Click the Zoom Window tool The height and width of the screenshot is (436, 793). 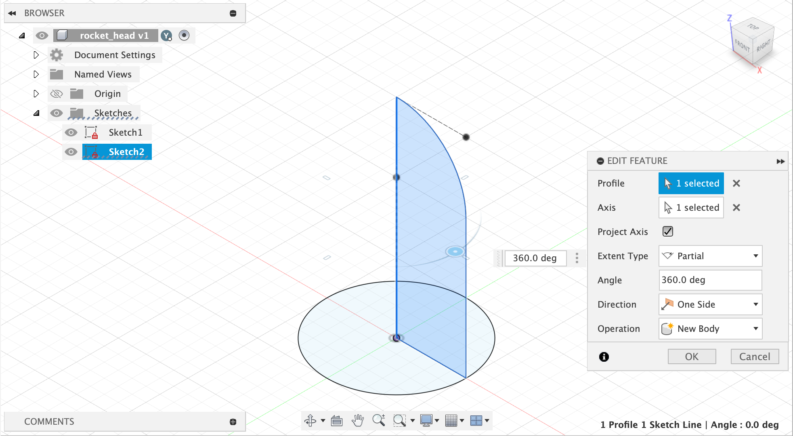click(x=400, y=420)
